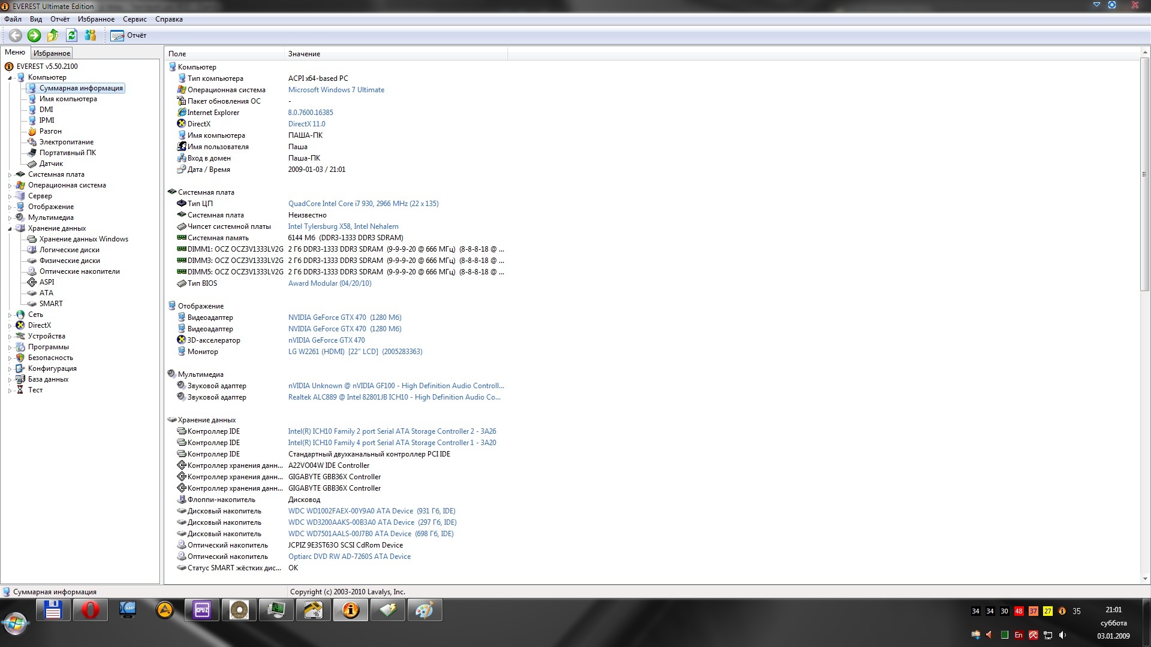Screen dimensions: 1151x647
Task: Expand the Безопасность tree node
Action: pyautogui.click(x=10, y=358)
